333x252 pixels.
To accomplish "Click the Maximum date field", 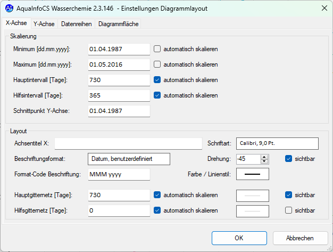I will click(119, 64).
